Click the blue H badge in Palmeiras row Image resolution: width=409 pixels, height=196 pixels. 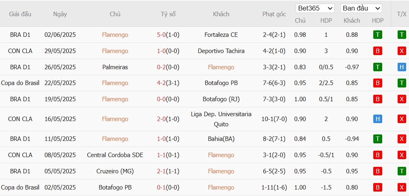[x=402, y=67]
